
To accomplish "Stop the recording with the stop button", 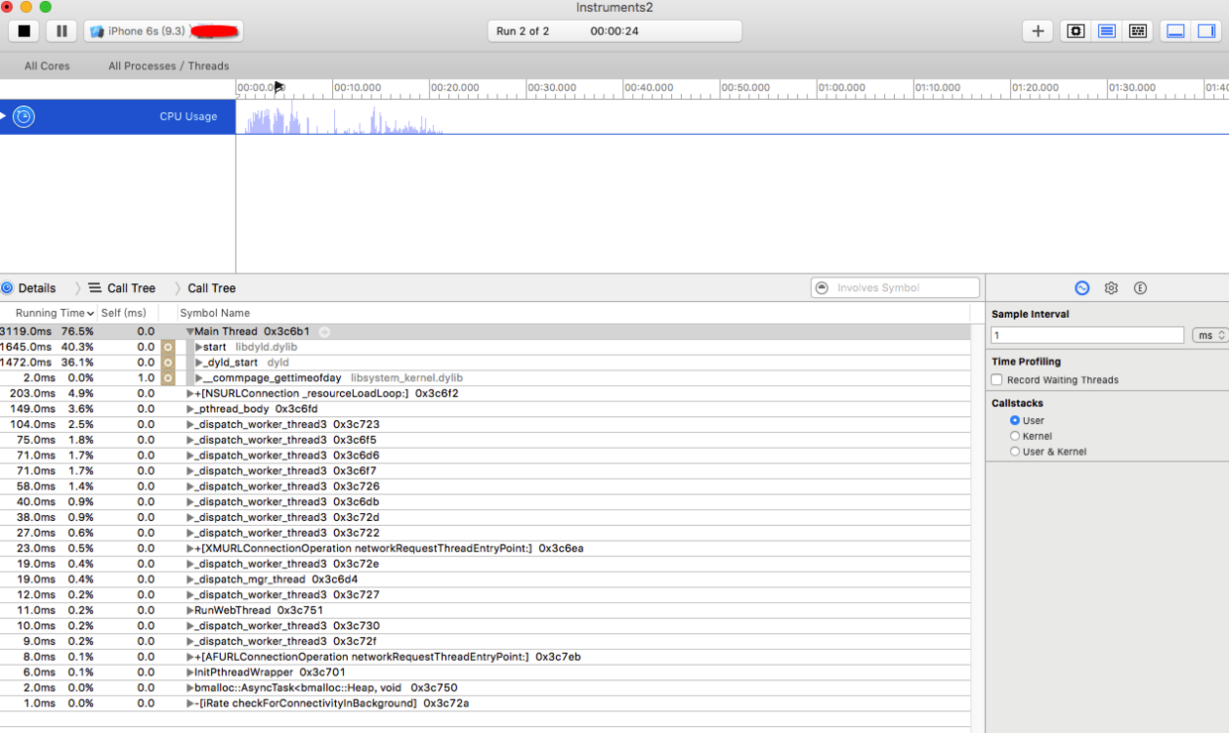I will (24, 31).
